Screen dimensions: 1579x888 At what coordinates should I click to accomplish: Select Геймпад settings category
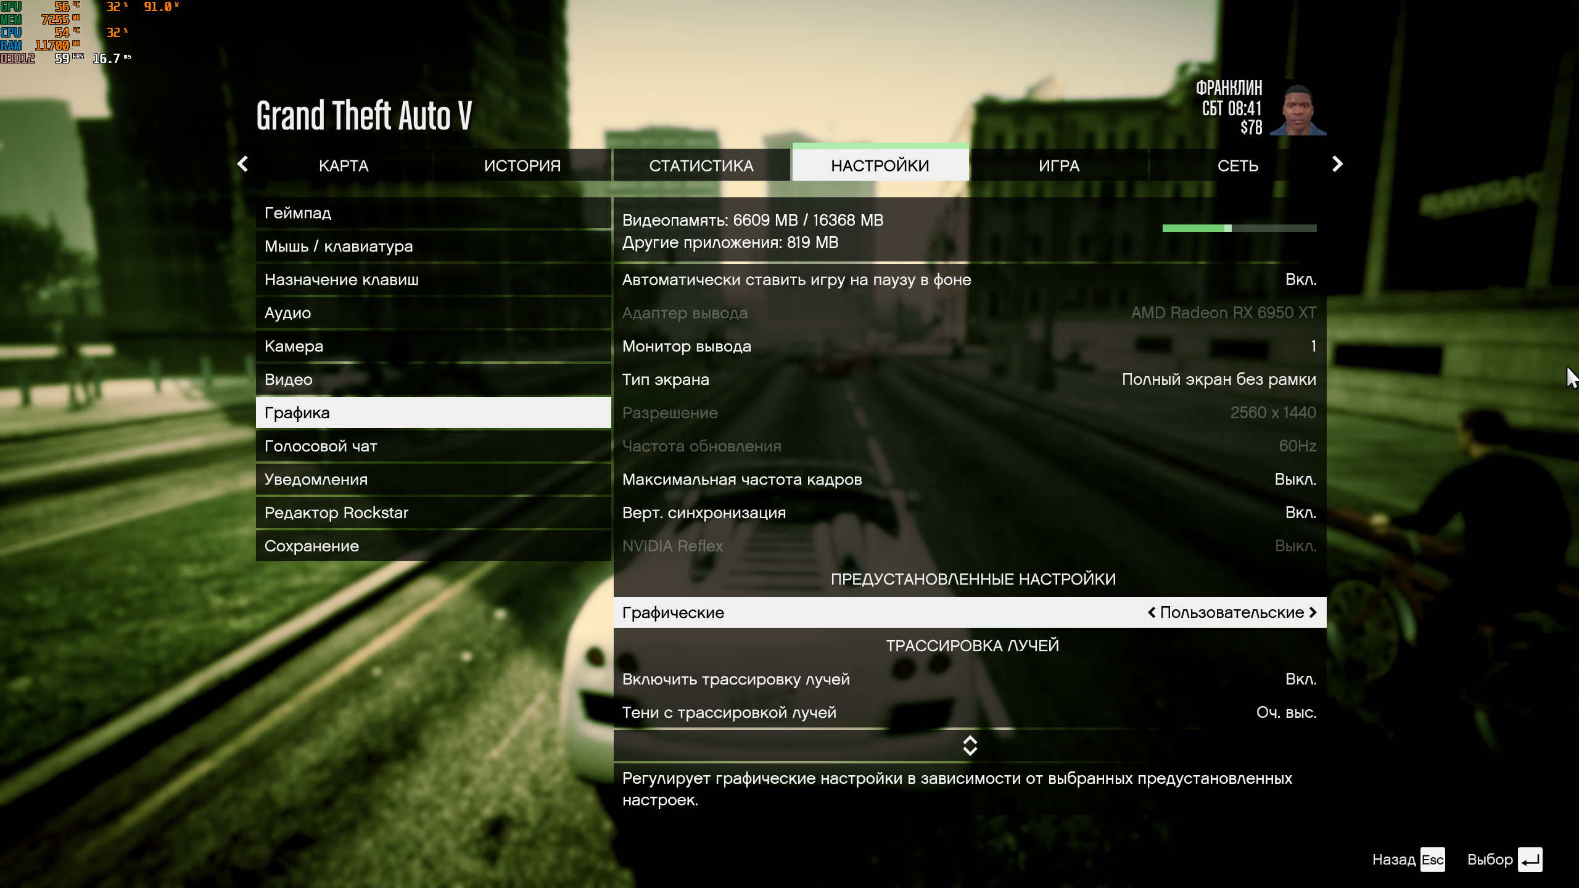[434, 213]
